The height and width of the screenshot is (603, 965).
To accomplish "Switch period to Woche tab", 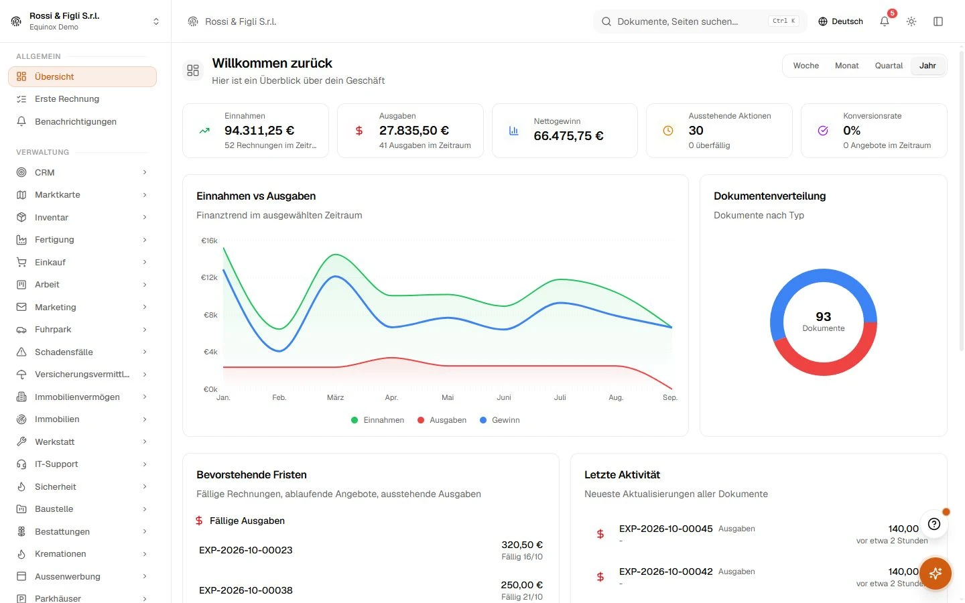I will click(806, 66).
